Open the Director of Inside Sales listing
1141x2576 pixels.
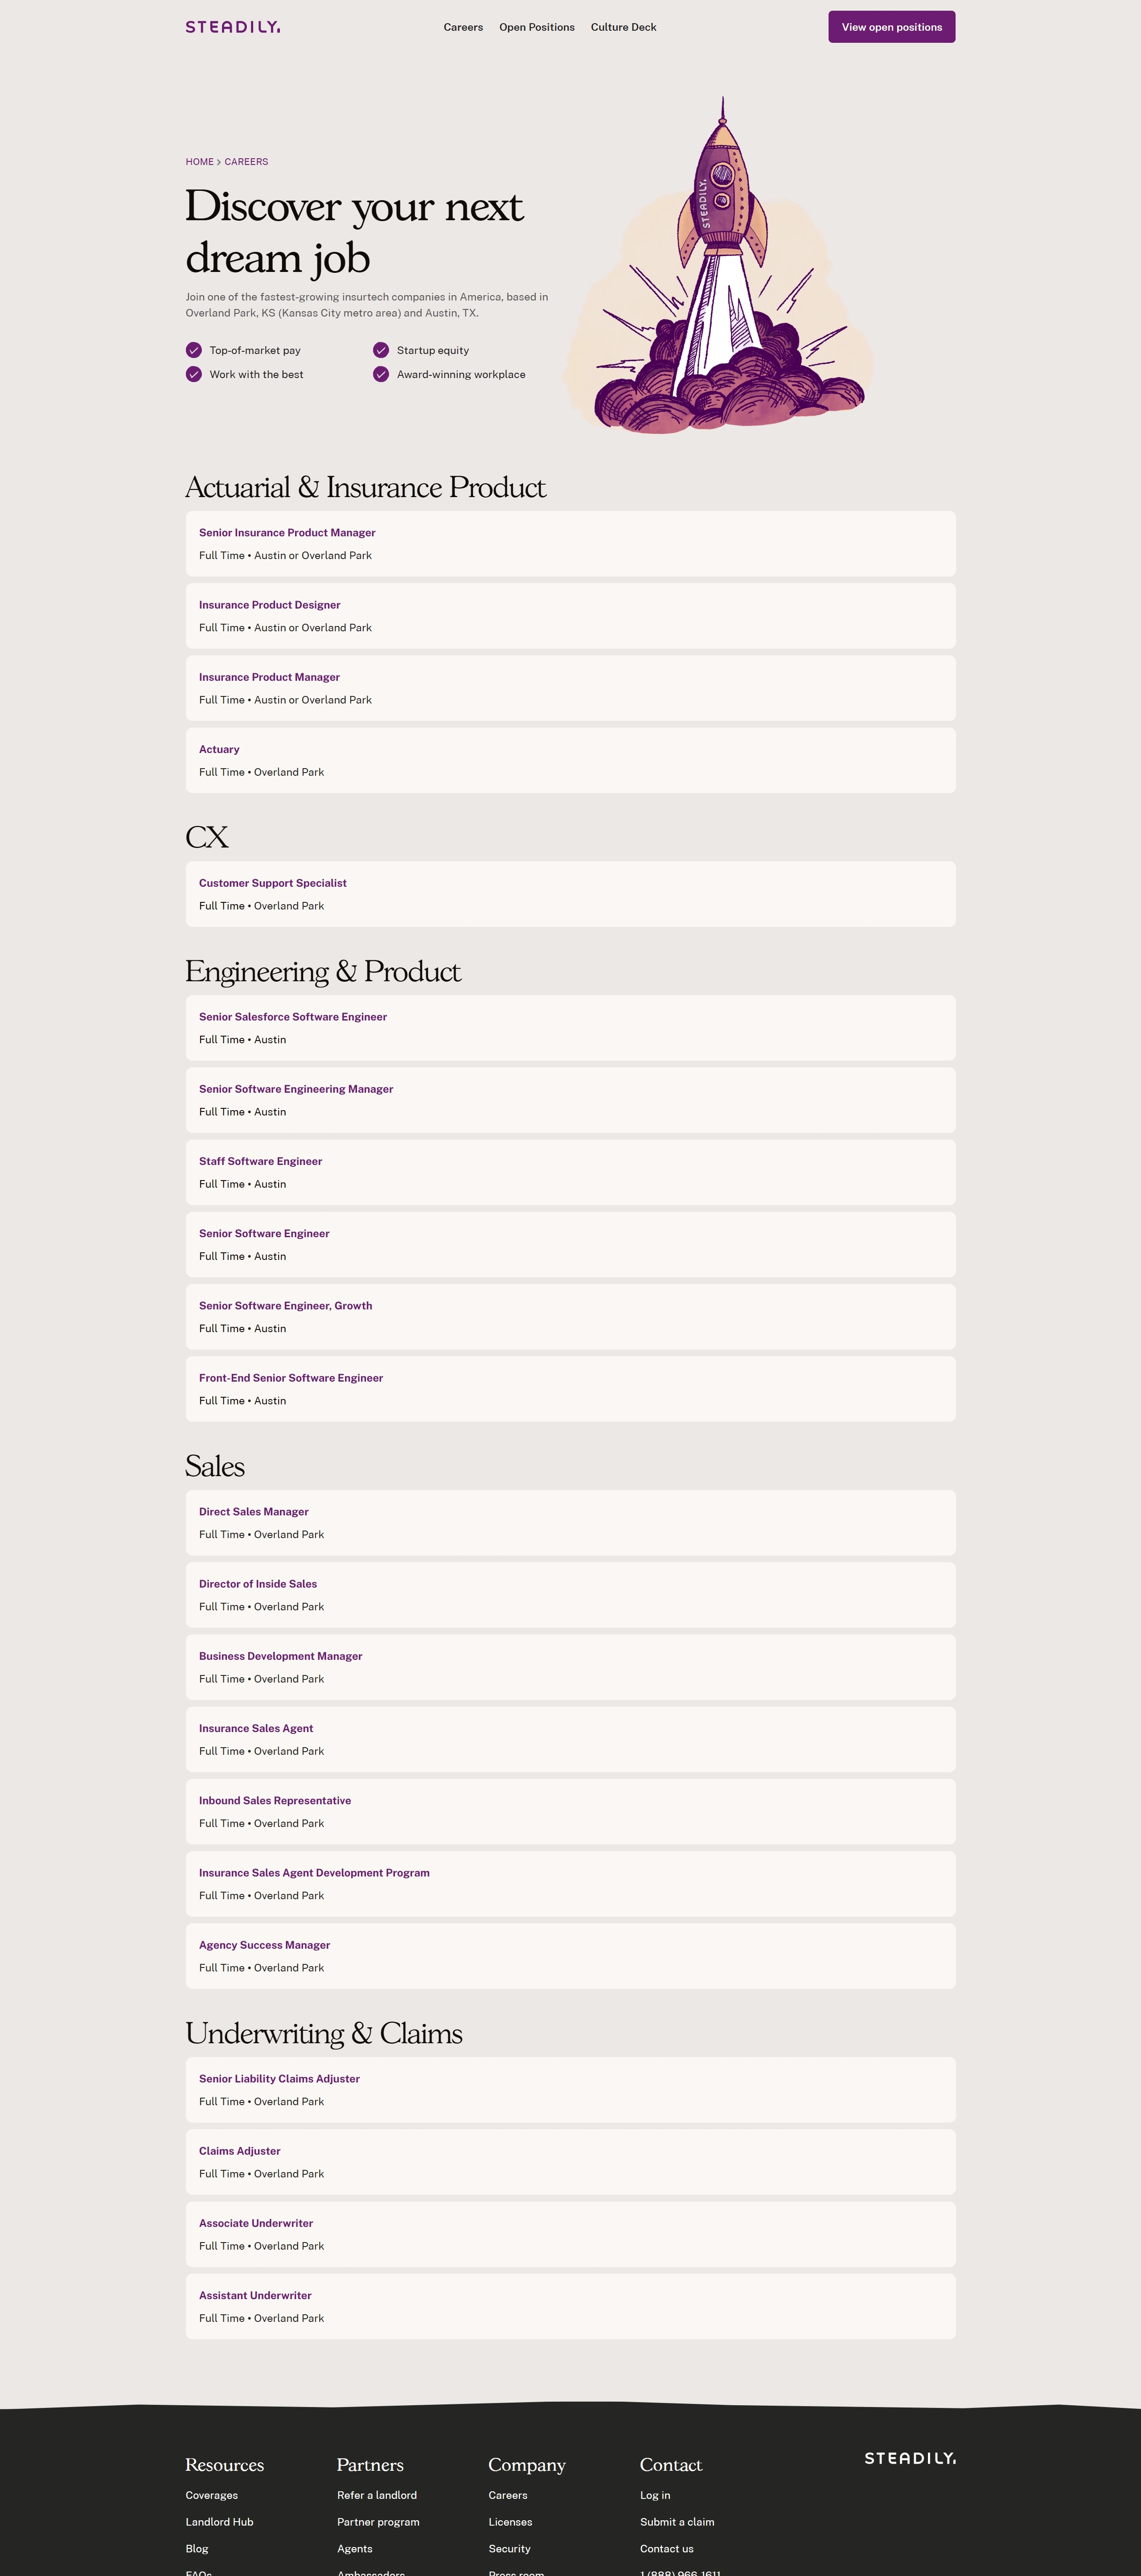coord(258,1584)
